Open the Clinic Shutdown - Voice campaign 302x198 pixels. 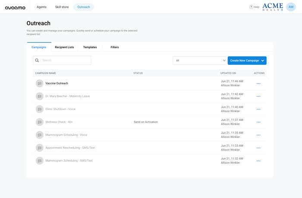point(60,109)
